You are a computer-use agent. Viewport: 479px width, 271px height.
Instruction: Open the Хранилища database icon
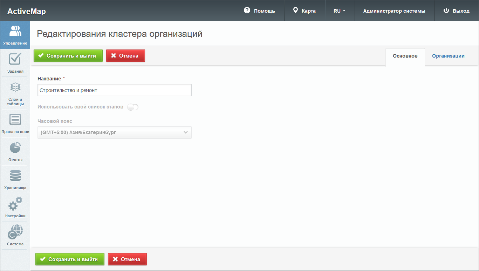click(x=15, y=176)
